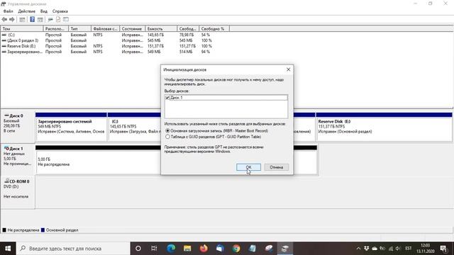Open Help via blue question-mark toolbar icon
Screen dimensions: 454x255
point(32,20)
